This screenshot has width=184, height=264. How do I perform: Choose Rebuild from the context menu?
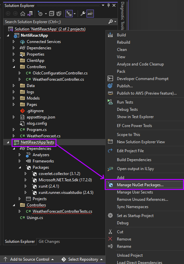click(124, 42)
